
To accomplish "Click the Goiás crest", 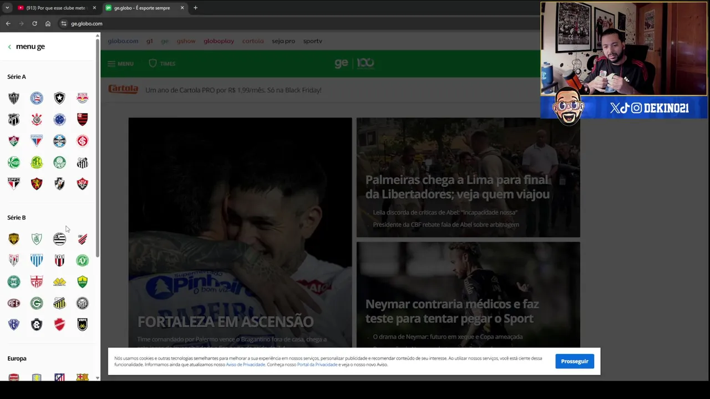I will 37,303.
